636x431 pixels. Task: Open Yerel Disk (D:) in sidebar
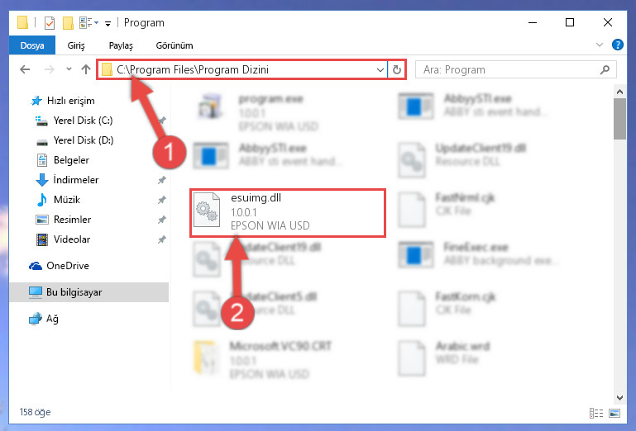pyautogui.click(x=74, y=140)
